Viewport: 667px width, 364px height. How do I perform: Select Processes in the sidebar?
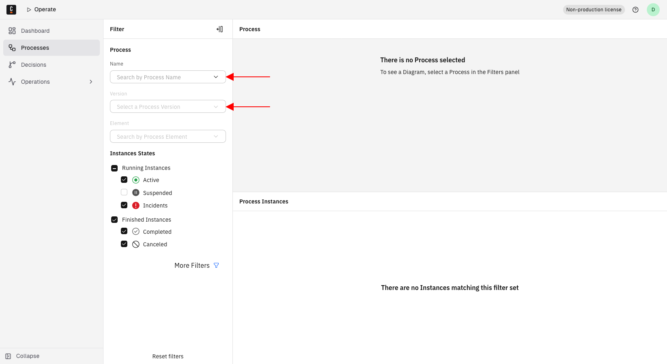pyautogui.click(x=51, y=48)
